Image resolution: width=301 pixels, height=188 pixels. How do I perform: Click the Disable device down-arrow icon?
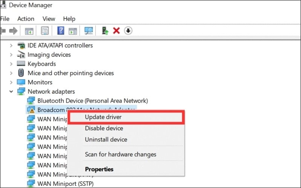click(128, 31)
